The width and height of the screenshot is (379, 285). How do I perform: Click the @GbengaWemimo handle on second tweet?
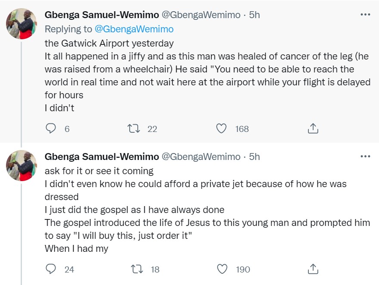pyautogui.click(x=201, y=157)
